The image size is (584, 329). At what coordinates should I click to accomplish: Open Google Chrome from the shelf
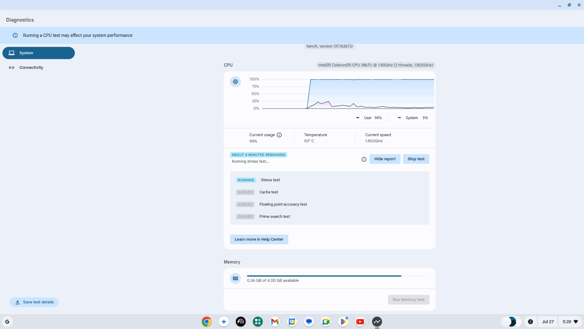pos(207,322)
